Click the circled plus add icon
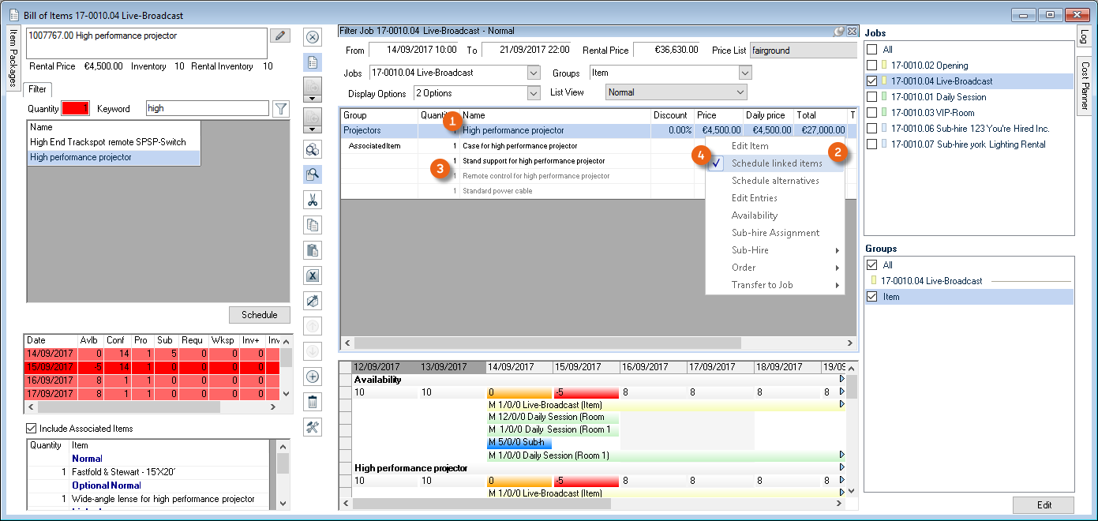Screen dimensions: 1098x521 (x=312, y=377)
